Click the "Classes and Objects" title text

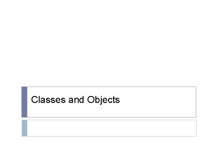click(75, 100)
